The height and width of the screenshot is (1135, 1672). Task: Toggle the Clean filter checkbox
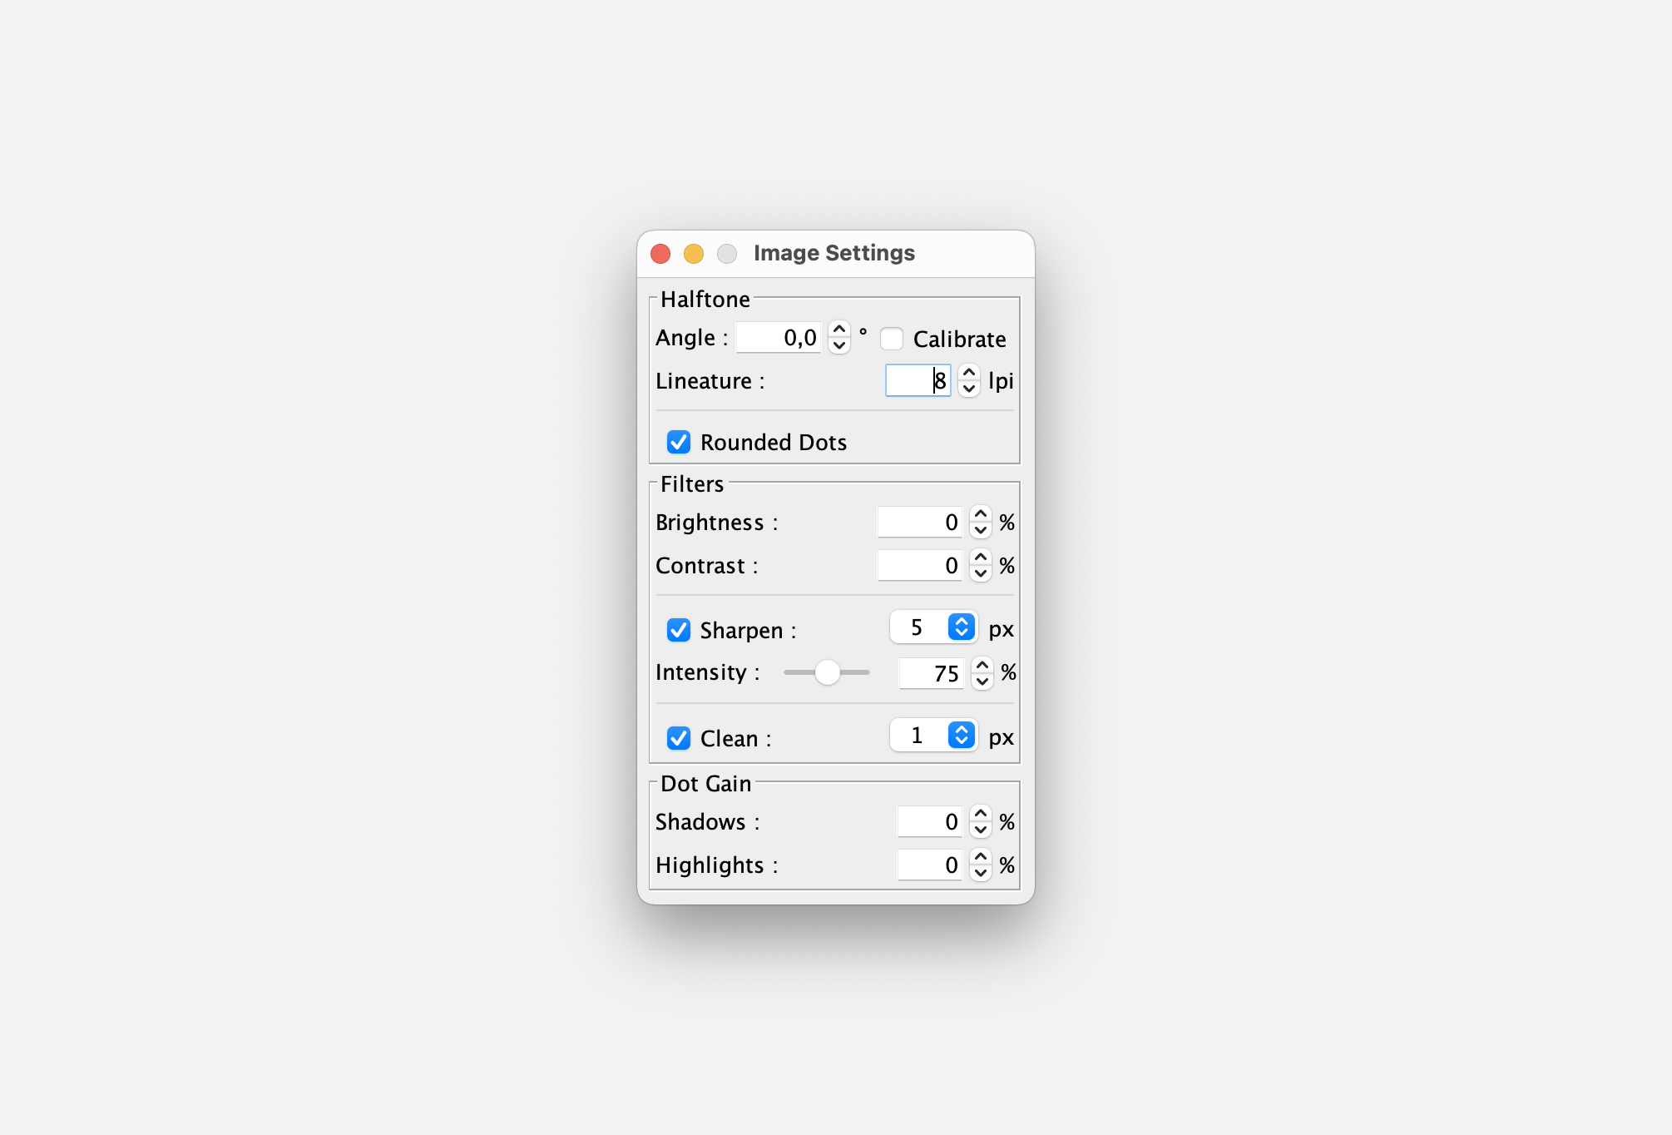coord(679,738)
